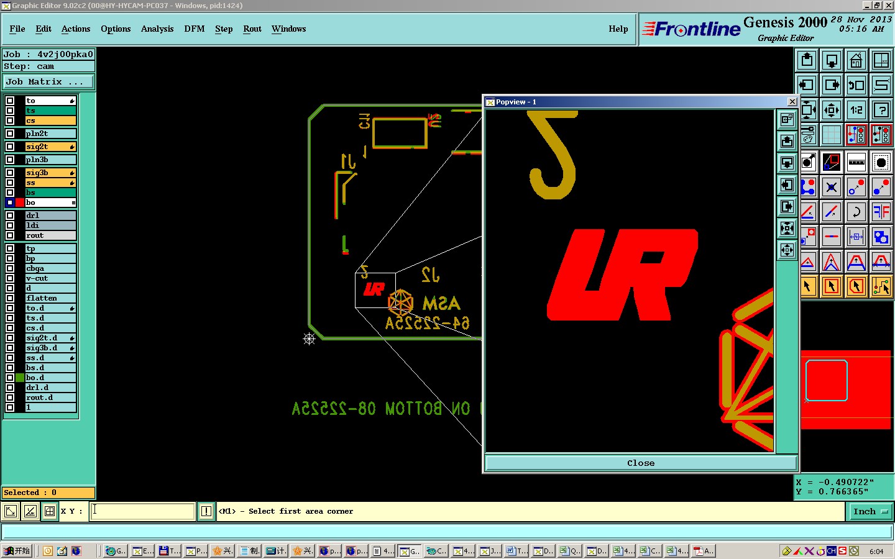This screenshot has height=559, width=895.
Task: Click the blue X delete point icon
Action: pyautogui.click(x=832, y=187)
